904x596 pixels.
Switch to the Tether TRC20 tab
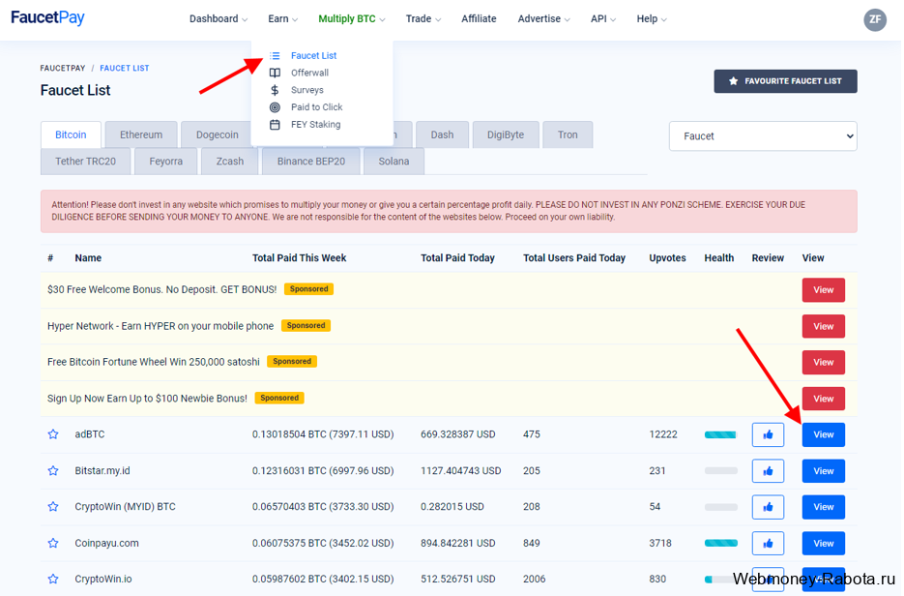[x=85, y=161]
